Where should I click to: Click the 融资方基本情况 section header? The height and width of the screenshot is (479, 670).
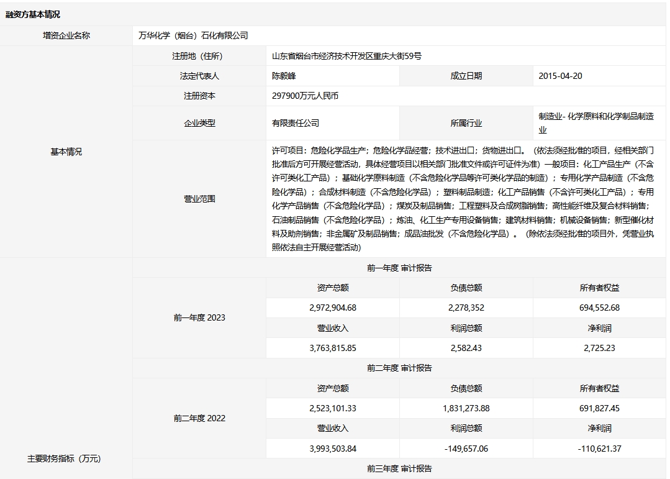[32, 14]
